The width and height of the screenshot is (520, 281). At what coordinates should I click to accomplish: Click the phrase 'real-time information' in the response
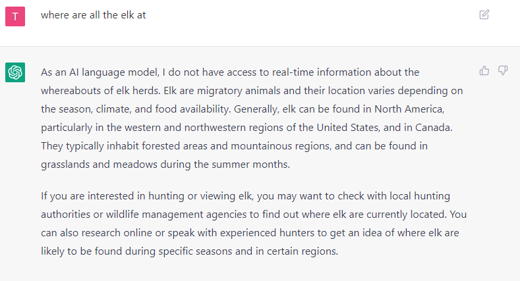tap(322, 72)
